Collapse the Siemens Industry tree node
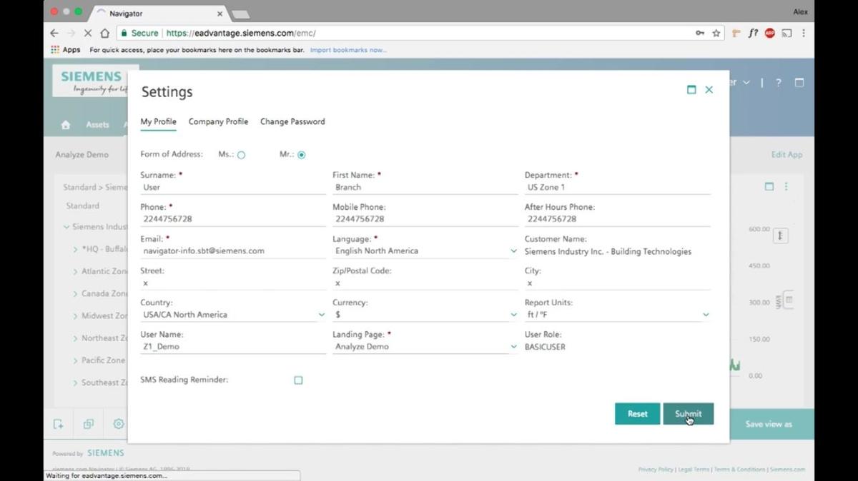This screenshot has width=858, height=481. click(x=66, y=227)
